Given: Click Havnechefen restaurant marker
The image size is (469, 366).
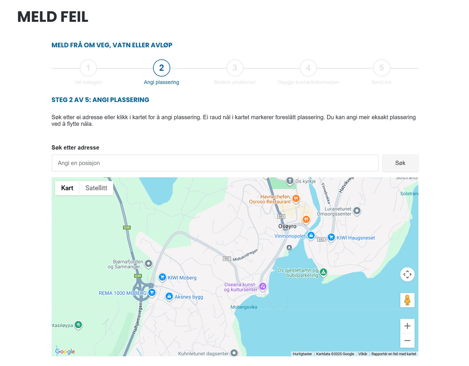Looking at the screenshot, I should click(296, 198).
